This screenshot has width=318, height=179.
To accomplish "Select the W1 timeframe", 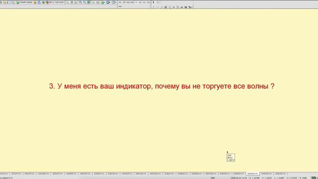I will tap(149, 2).
